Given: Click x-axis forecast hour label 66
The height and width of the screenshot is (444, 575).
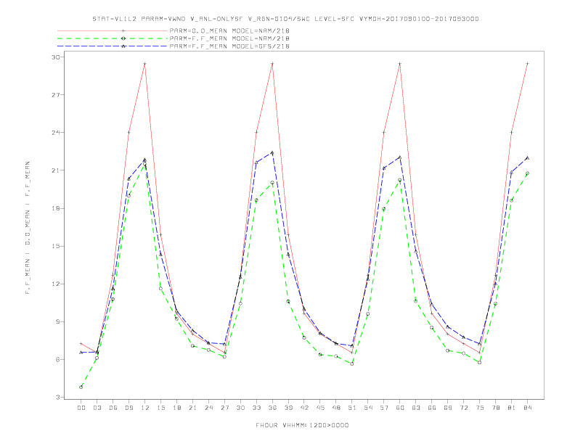Looking at the screenshot, I should point(432,408).
